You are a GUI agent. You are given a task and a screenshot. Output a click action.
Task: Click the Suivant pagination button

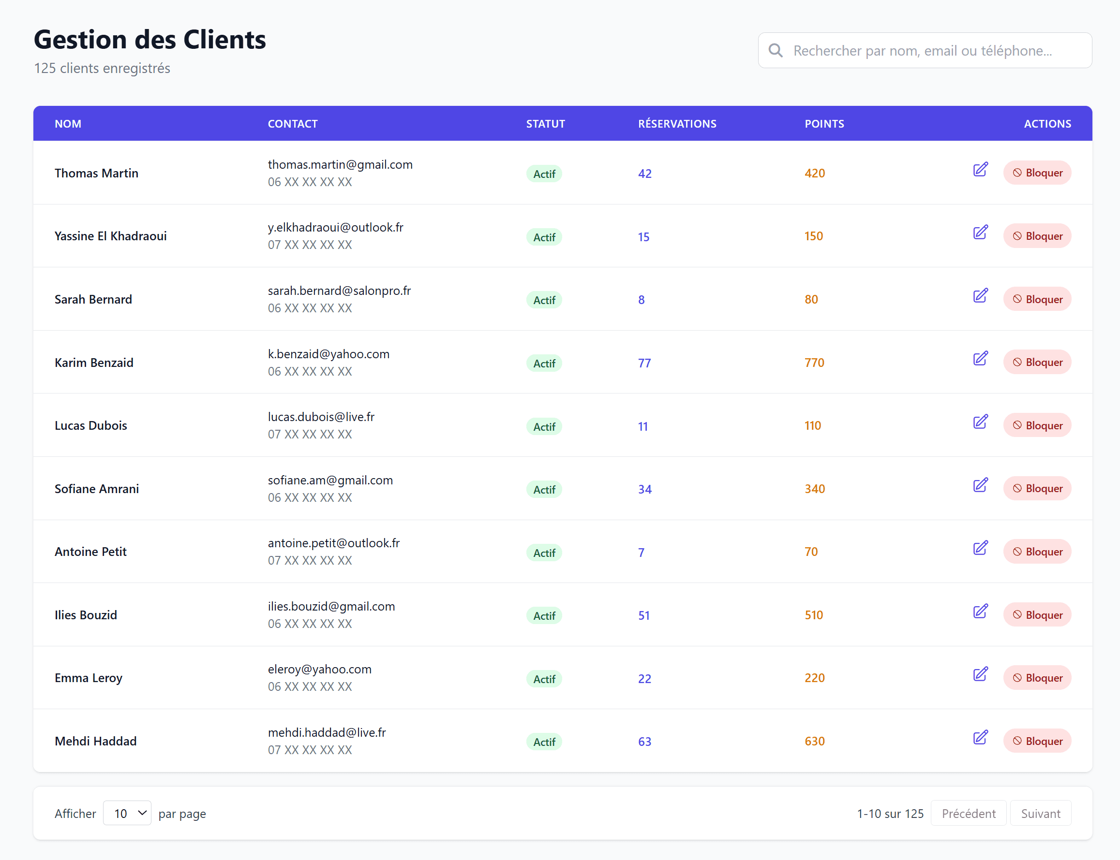(x=1040, y=813)
